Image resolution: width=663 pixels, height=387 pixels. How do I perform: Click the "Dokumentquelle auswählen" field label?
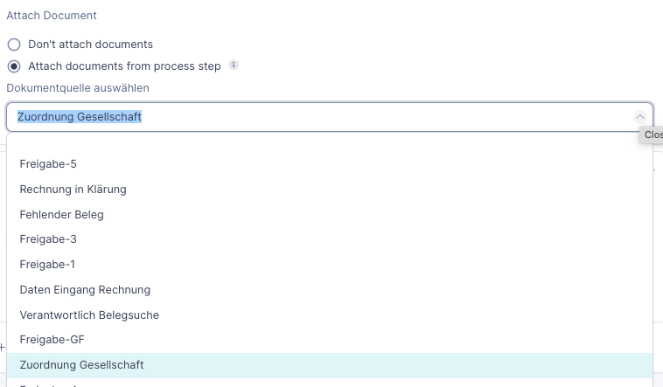78,88
